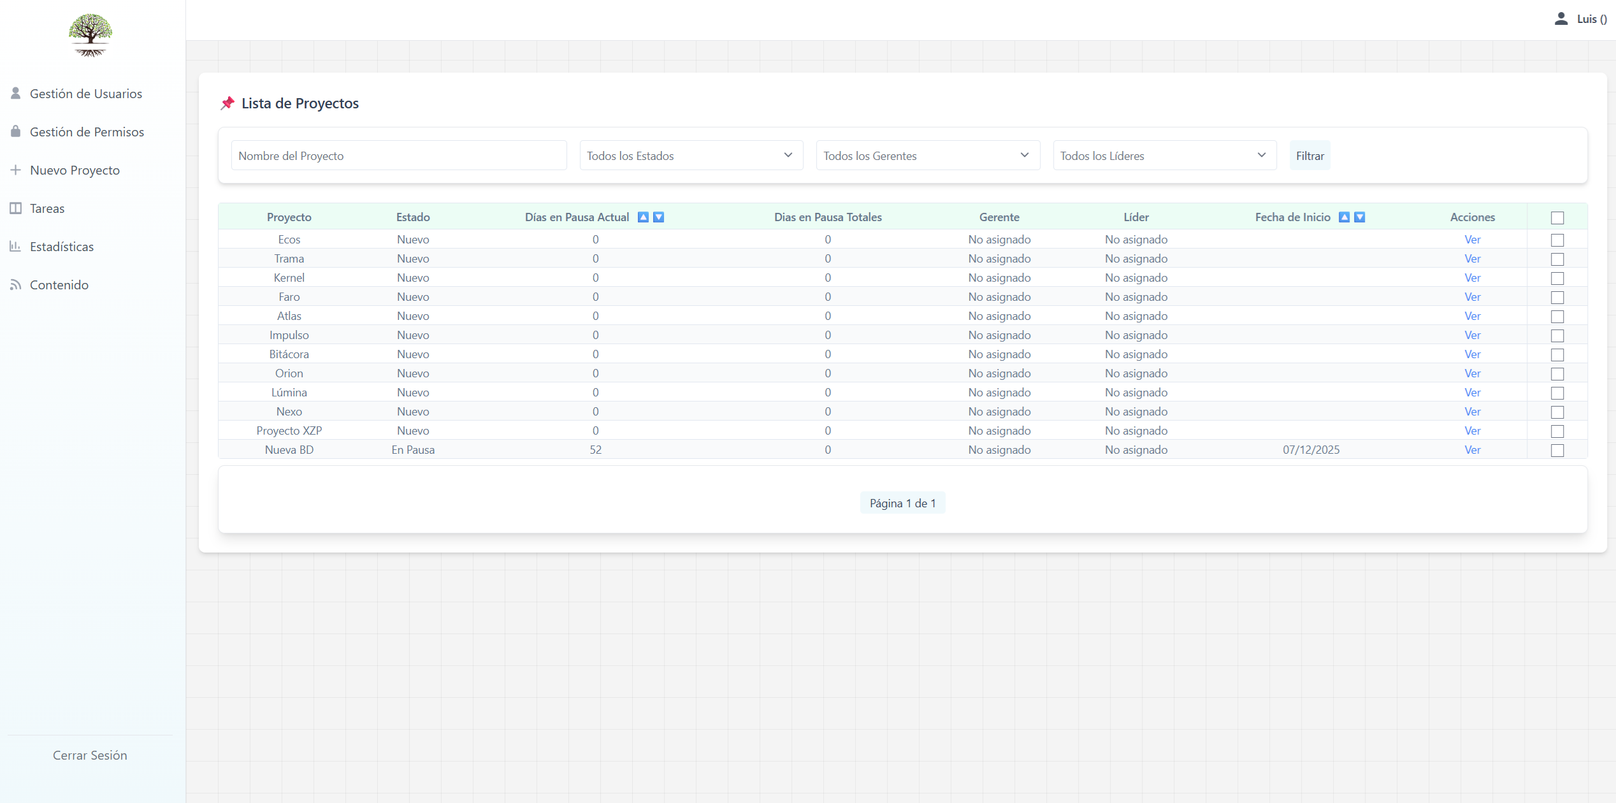
Task: Sort Fecha de Inicio ascending arrow
Action: pos(1344,217)
